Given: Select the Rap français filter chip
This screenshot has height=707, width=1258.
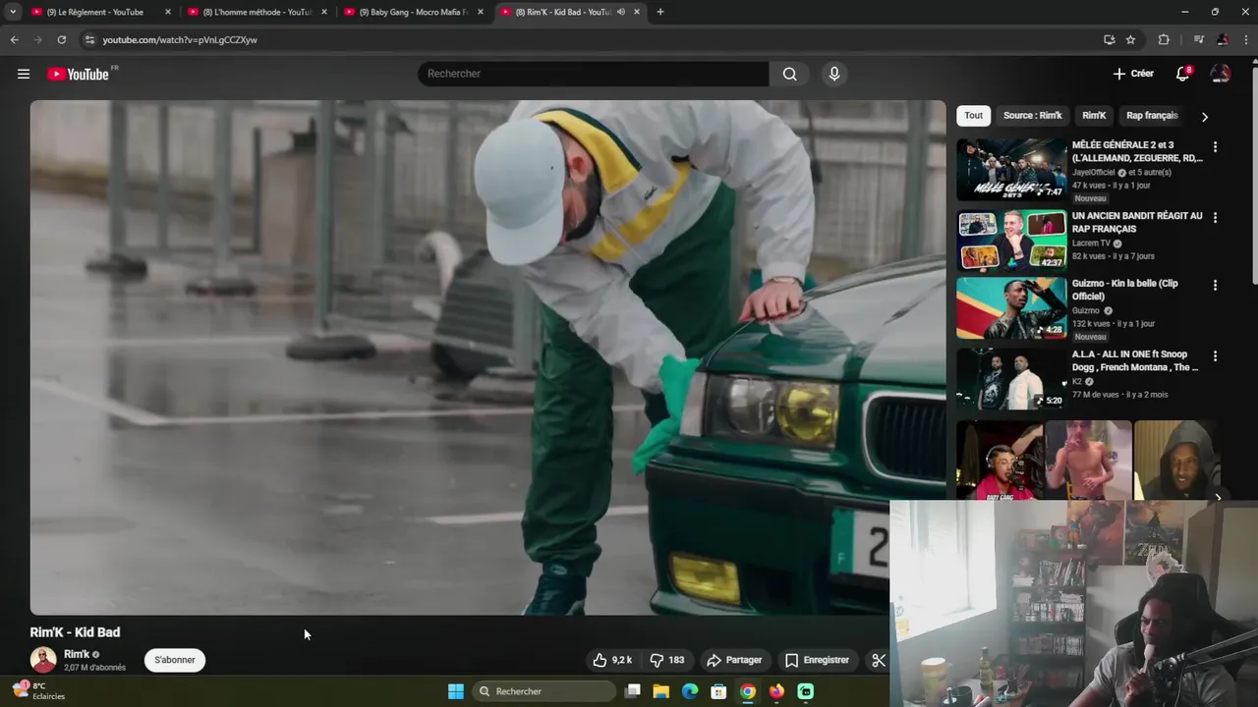Looking at the screenshot, I should (x=1152, y=116).
